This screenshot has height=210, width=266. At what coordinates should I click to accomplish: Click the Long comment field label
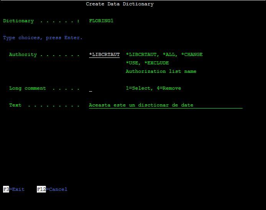[27, 89]
